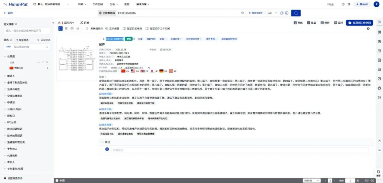The image size is (383, 183).
Task: Open the 解决方案 menu dropdown
Action: click(x=143, y=4)
